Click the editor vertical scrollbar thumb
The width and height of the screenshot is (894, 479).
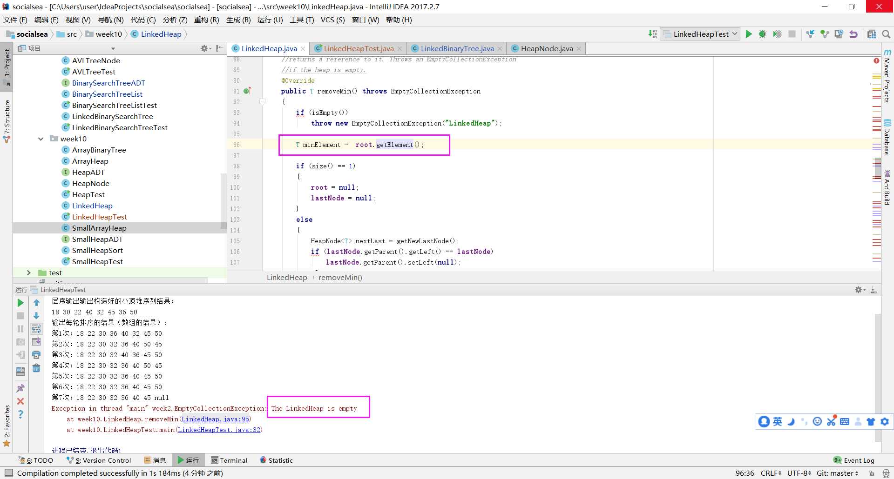tap(878, 168)
